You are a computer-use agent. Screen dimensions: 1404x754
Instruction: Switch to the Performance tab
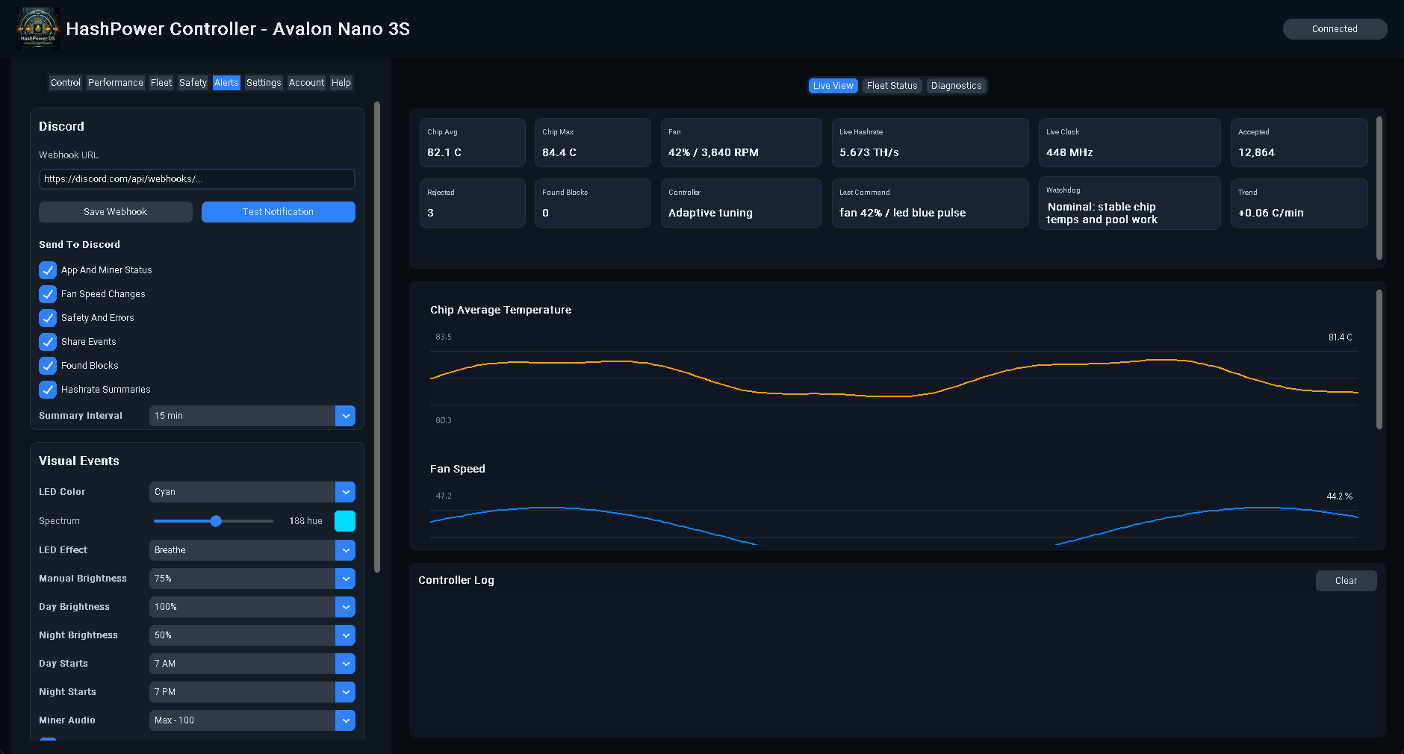[x=115, y=83]
